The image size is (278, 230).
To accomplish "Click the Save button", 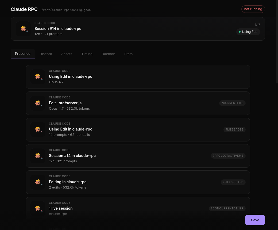I will coord(255,220).
